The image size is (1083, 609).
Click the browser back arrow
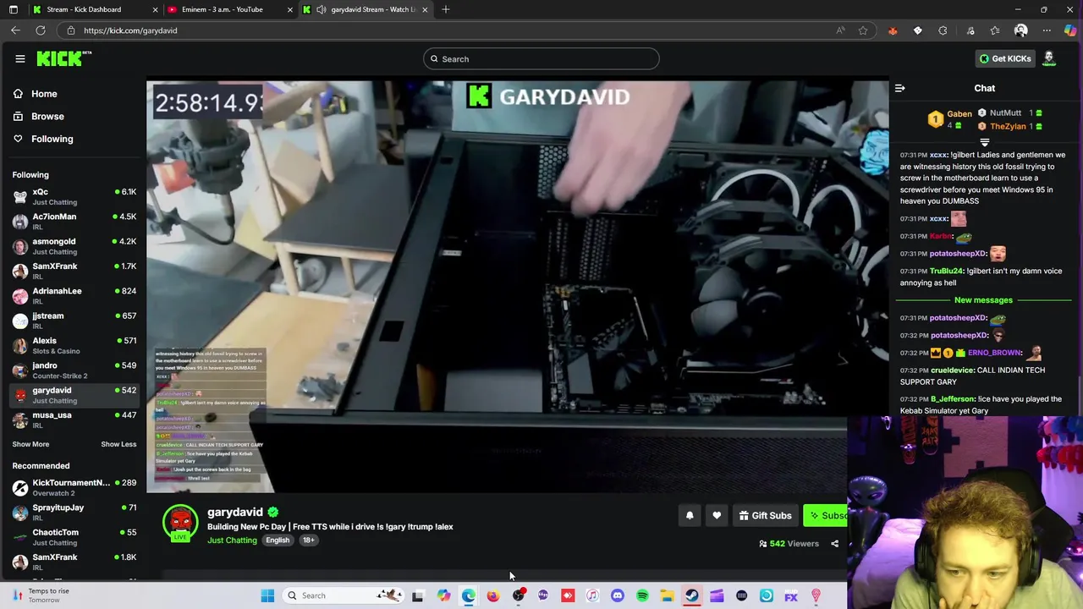click(15, 30)
